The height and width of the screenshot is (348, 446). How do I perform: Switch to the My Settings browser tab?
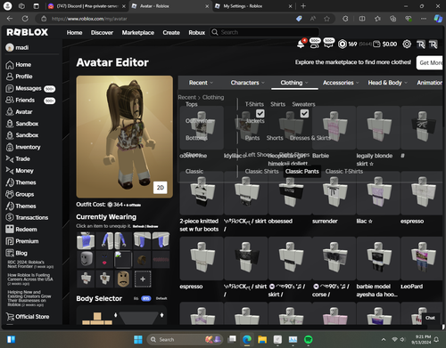(254, 6)
